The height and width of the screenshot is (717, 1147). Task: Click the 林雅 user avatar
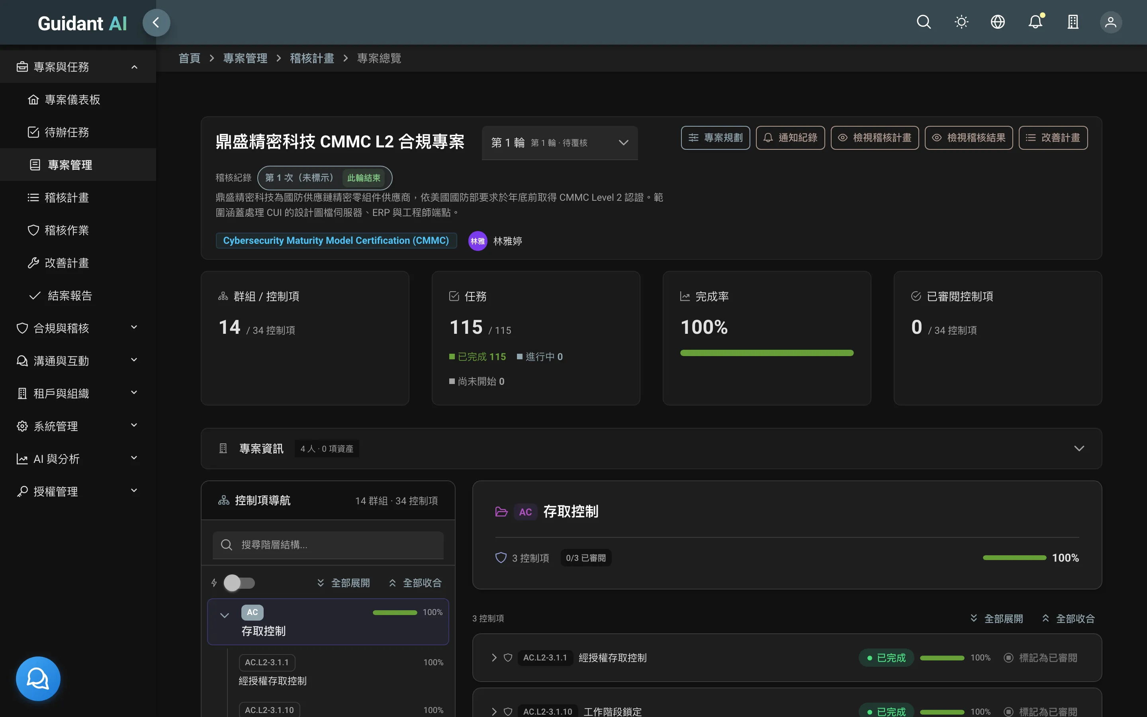click(477, 241)
